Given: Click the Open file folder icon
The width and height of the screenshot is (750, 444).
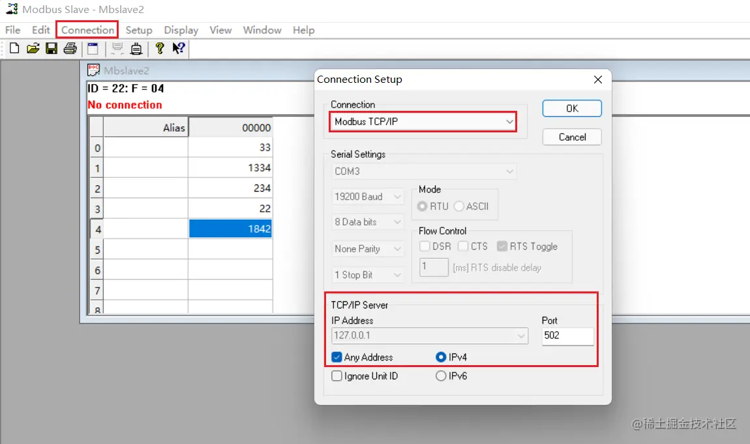Looking at the screenshot, I should pos(33,48).
